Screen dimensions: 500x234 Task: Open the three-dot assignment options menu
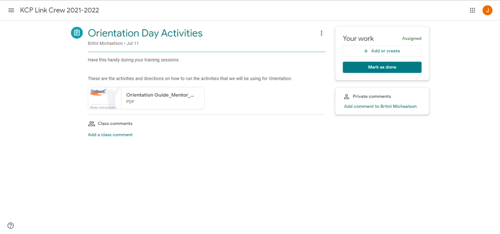pos(321,33)
